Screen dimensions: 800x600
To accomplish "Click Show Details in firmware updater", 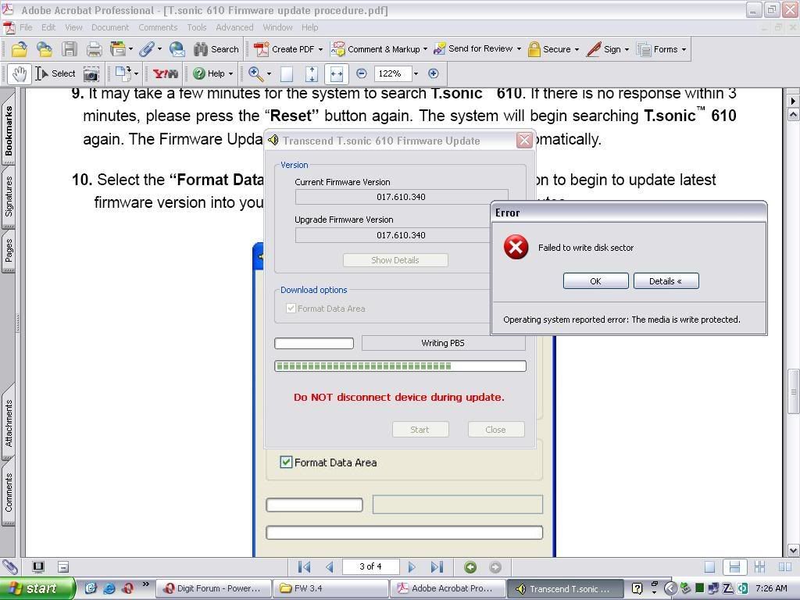I will point(395,260).
